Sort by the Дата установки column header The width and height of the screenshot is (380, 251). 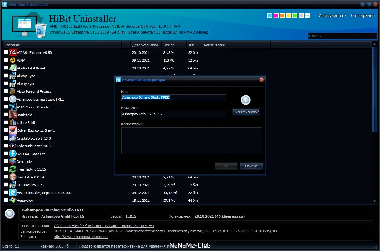146,45
